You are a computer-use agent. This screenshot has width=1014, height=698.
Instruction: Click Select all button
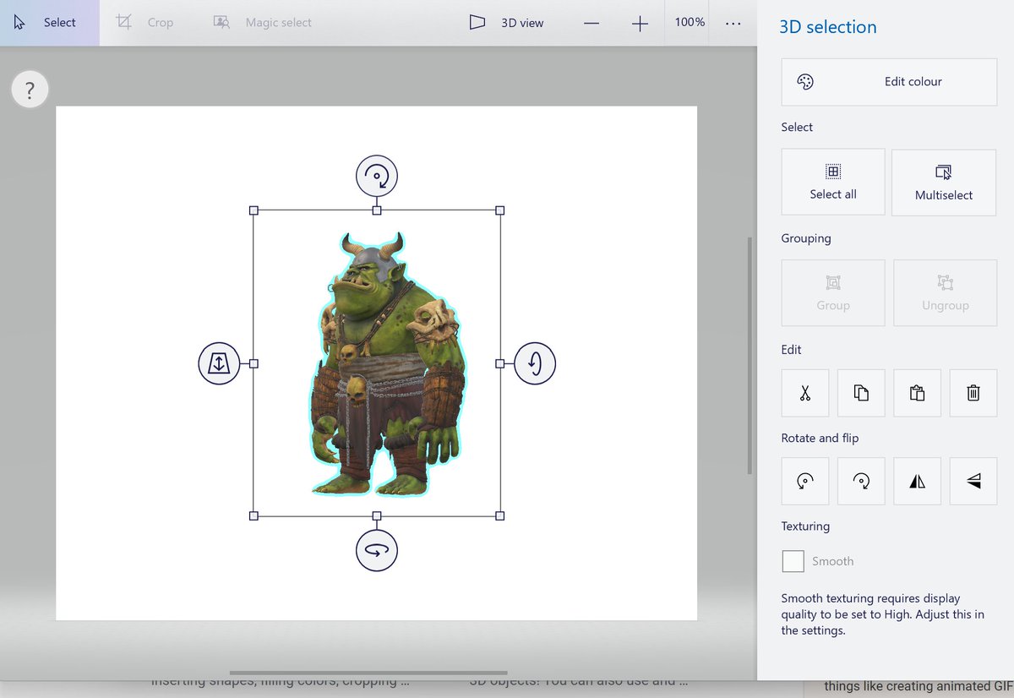click(x=833, y=183)
